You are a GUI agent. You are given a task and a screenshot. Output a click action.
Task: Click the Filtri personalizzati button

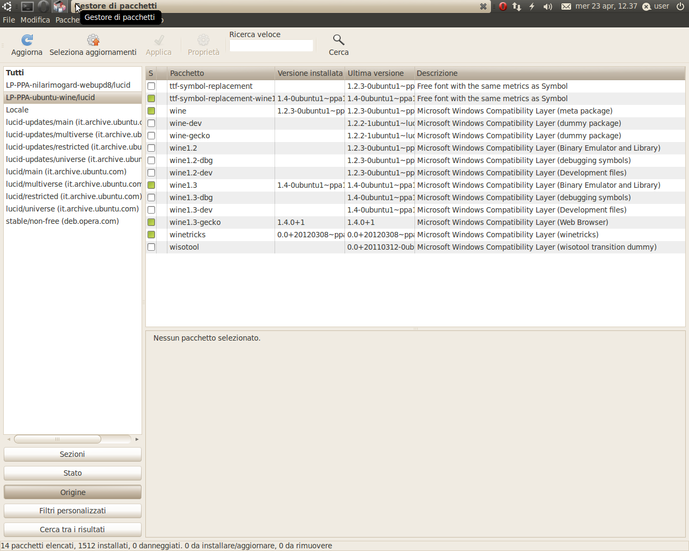[x=73, y=511]
